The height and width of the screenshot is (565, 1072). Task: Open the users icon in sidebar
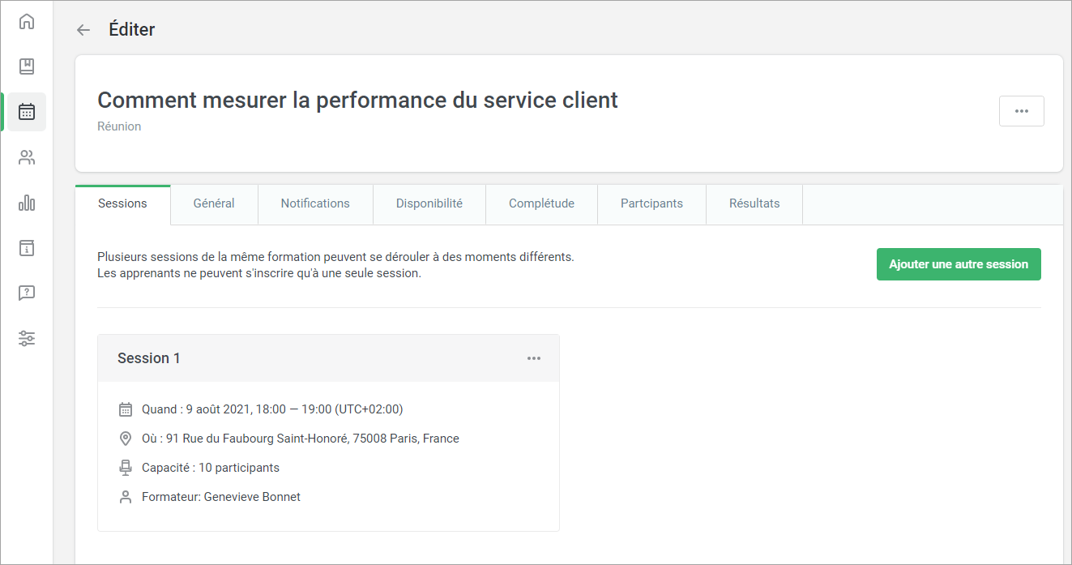27,157
